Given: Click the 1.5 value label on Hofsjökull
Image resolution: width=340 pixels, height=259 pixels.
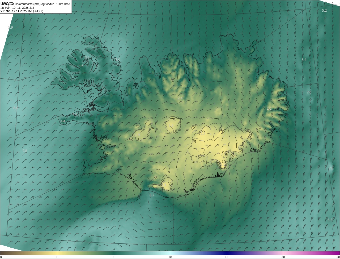Looking at the screenshot, I should 172,125.
